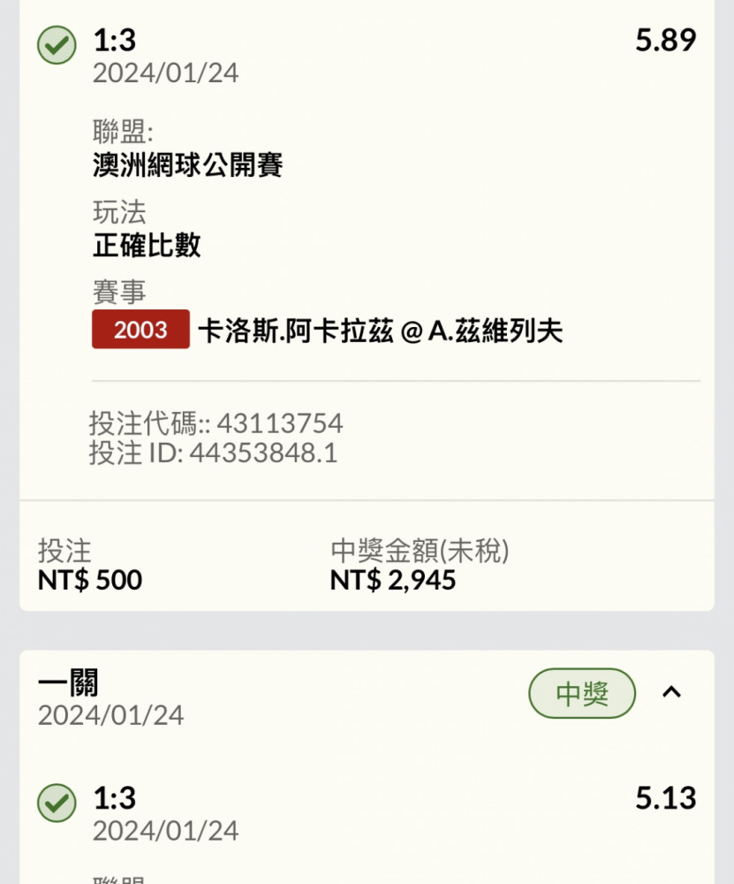Tap the 中獎金額(未稅) label
Viewport: 734px width, 884px height.
(420, 551)
